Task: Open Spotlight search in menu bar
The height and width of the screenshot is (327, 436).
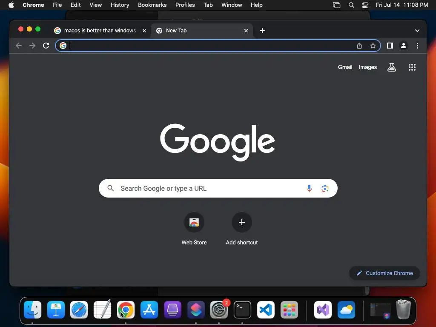Action: (351, 5)
